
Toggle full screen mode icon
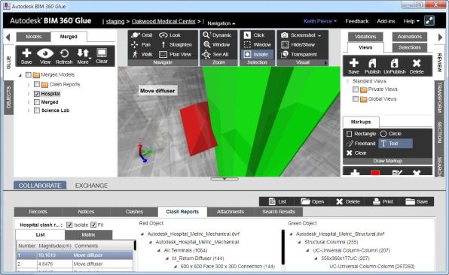(x=429, y=21)
